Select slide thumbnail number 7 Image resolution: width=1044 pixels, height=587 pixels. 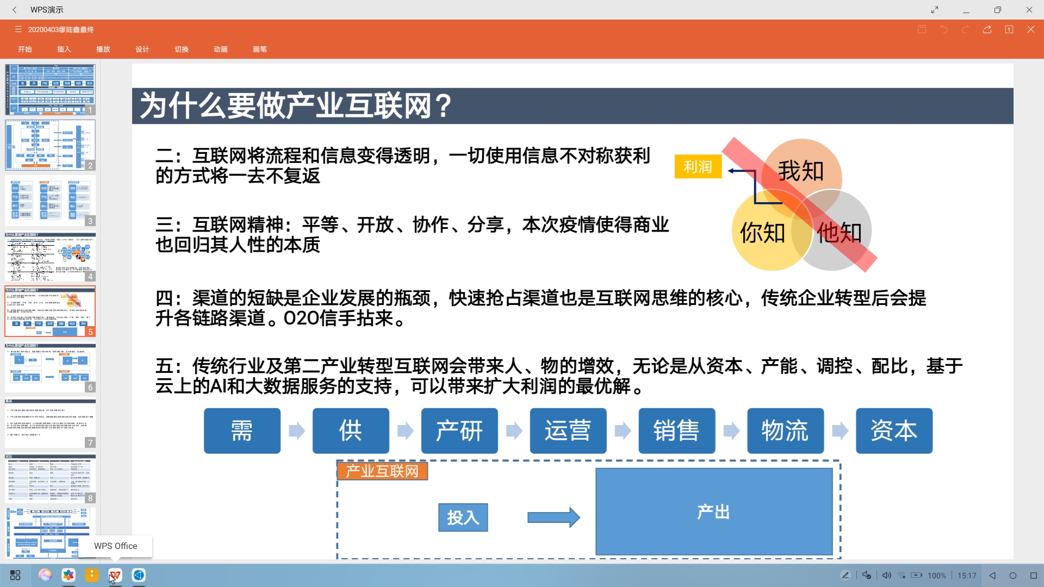click(x=50, y=423)
